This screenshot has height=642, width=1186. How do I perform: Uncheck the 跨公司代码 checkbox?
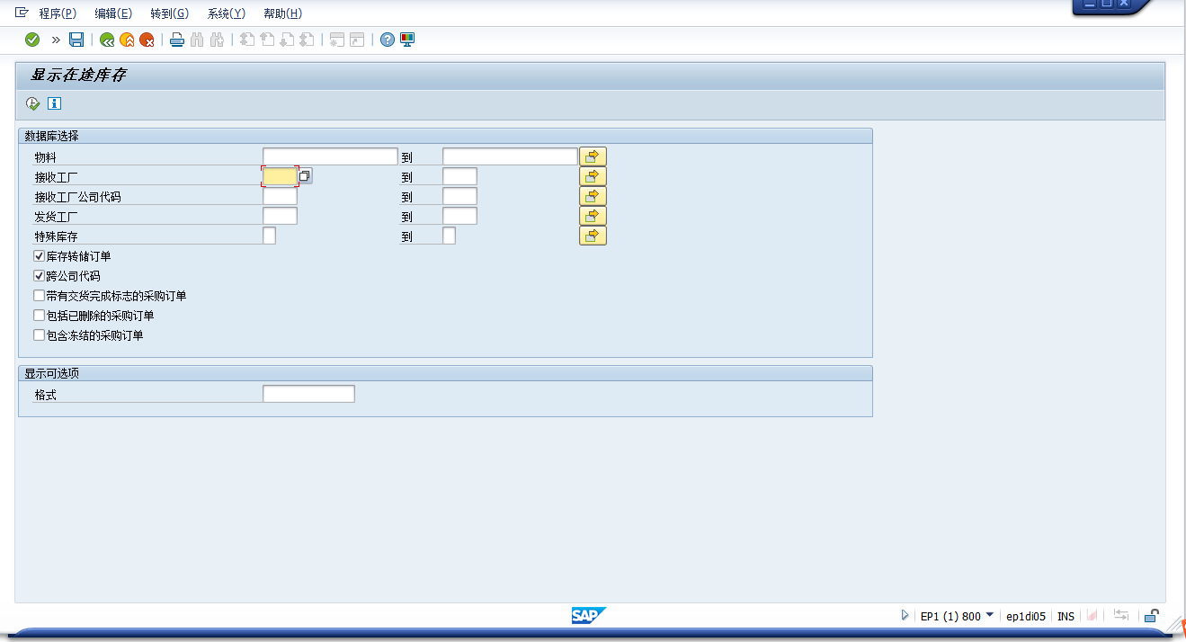pos(39,276)
